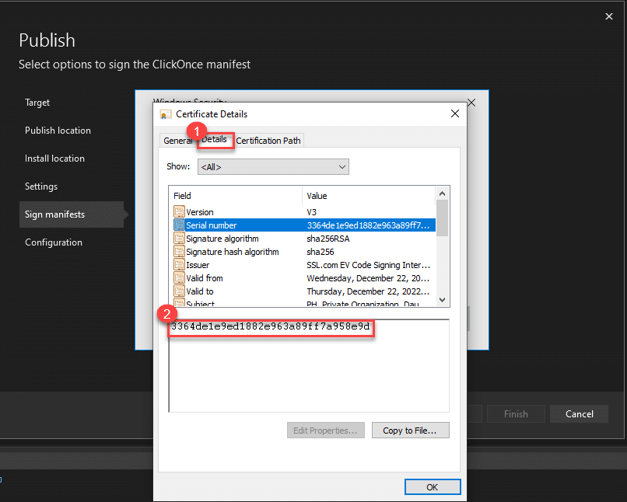
Task: Click the Serial number field icon
Action: 179,225
